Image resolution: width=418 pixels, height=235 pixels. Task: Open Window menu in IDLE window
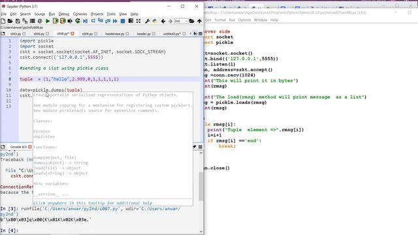(x=261, y=20)
